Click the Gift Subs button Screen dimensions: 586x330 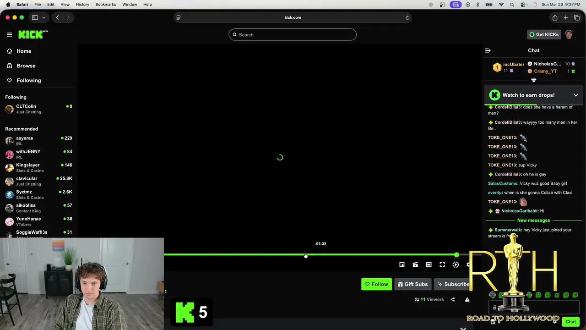412,284
